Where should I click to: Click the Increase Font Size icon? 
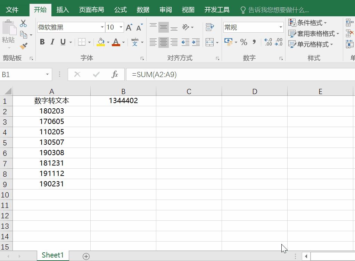[x=129, y=27]
